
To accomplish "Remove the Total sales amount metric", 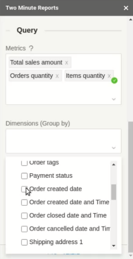I will [x=66, y=63].
